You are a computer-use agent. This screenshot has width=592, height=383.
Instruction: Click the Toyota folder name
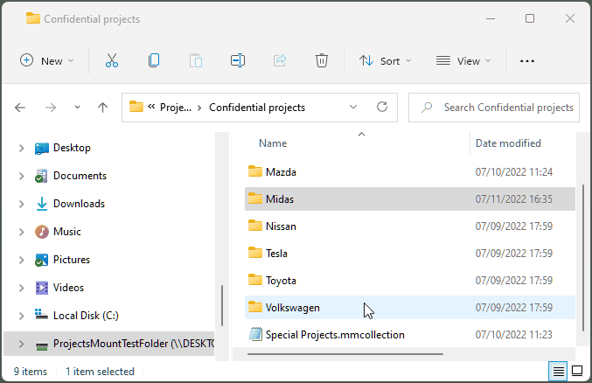point(281,281)
